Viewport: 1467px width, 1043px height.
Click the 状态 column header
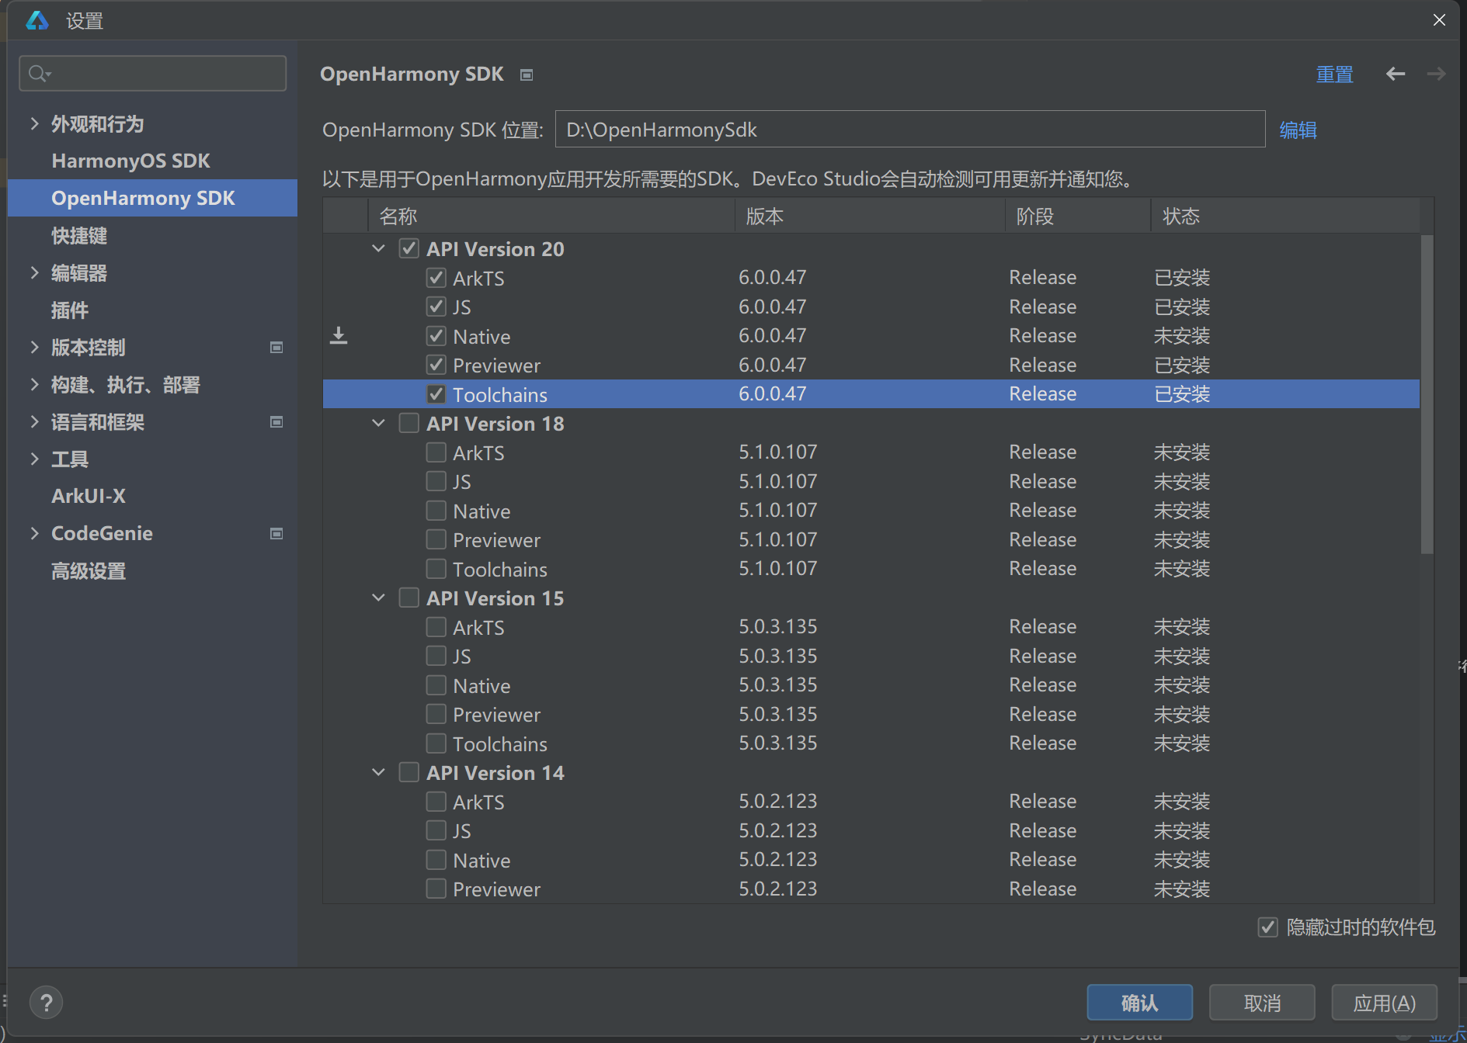point(1285,216)
